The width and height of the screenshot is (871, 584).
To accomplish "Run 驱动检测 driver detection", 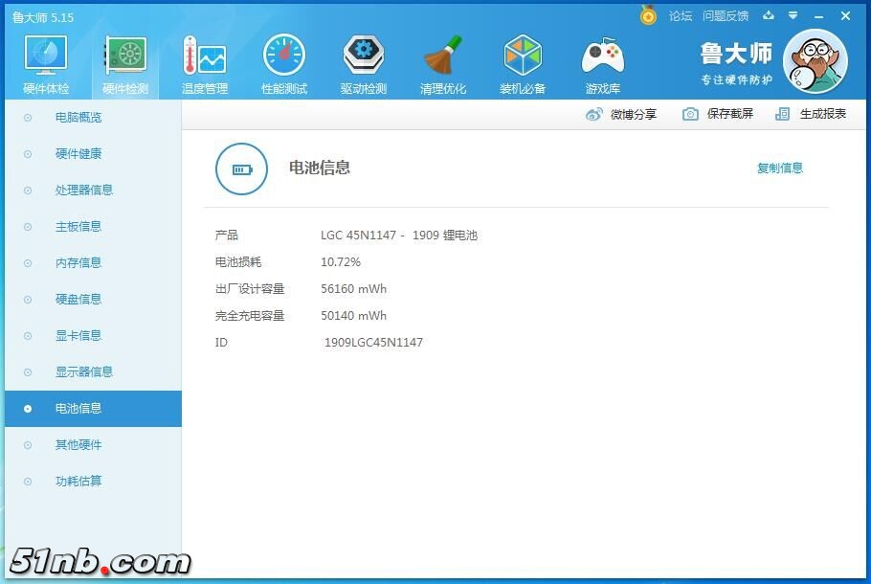I will [363, 62].
